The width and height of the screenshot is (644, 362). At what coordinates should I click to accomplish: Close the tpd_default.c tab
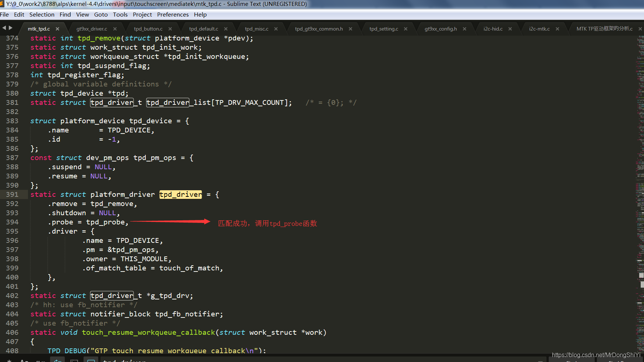coord(226,29)
